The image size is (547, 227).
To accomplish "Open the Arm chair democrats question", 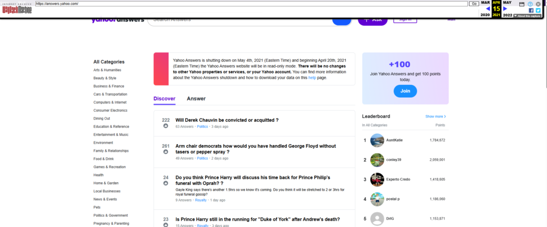I will click(x=255, y=149).
